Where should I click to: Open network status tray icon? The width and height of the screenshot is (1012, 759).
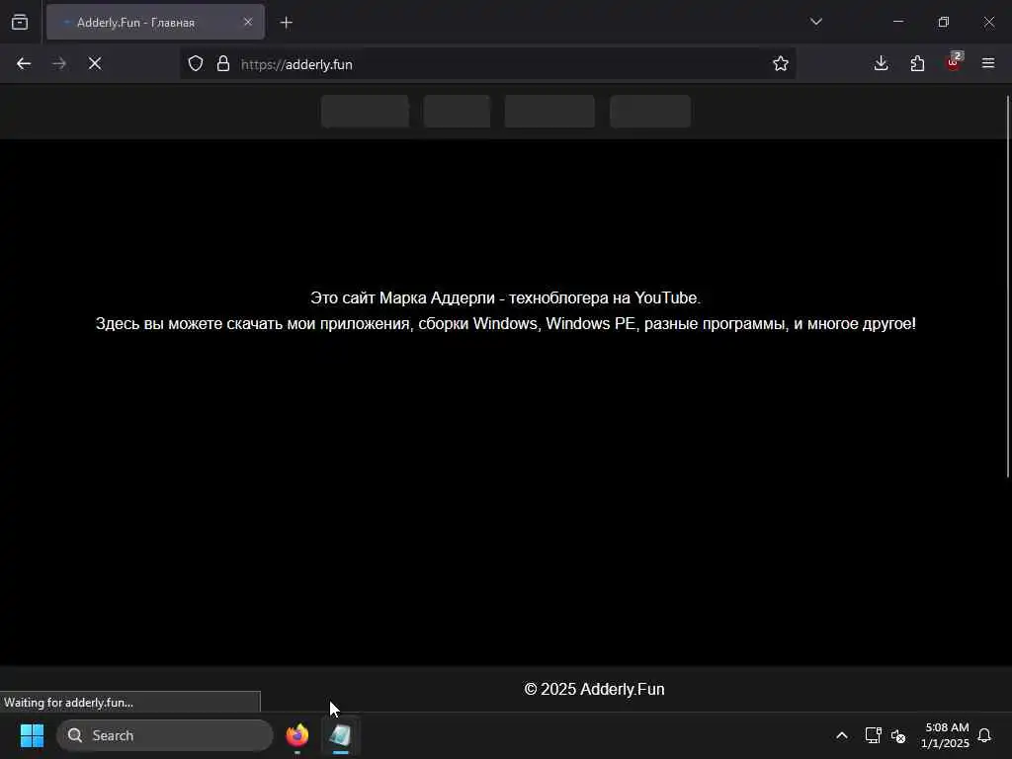click(873, 735)
